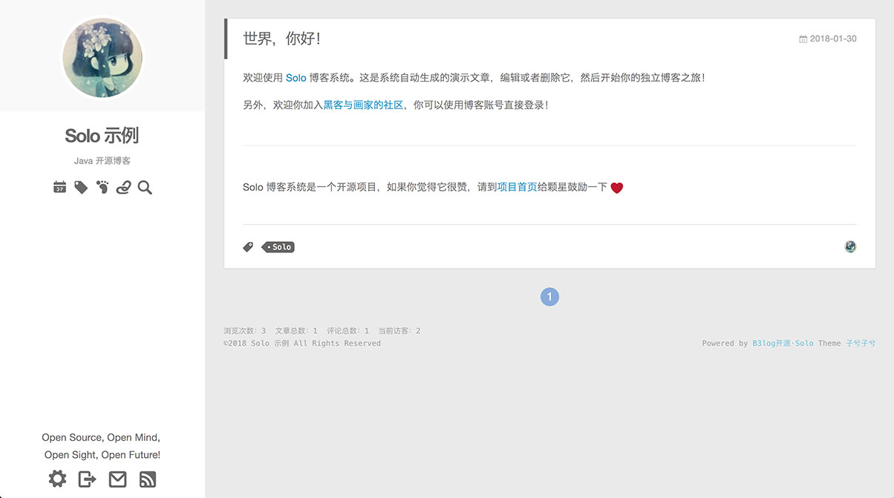
Task: Click the footprints icon in sidebar
Action: 102,188
